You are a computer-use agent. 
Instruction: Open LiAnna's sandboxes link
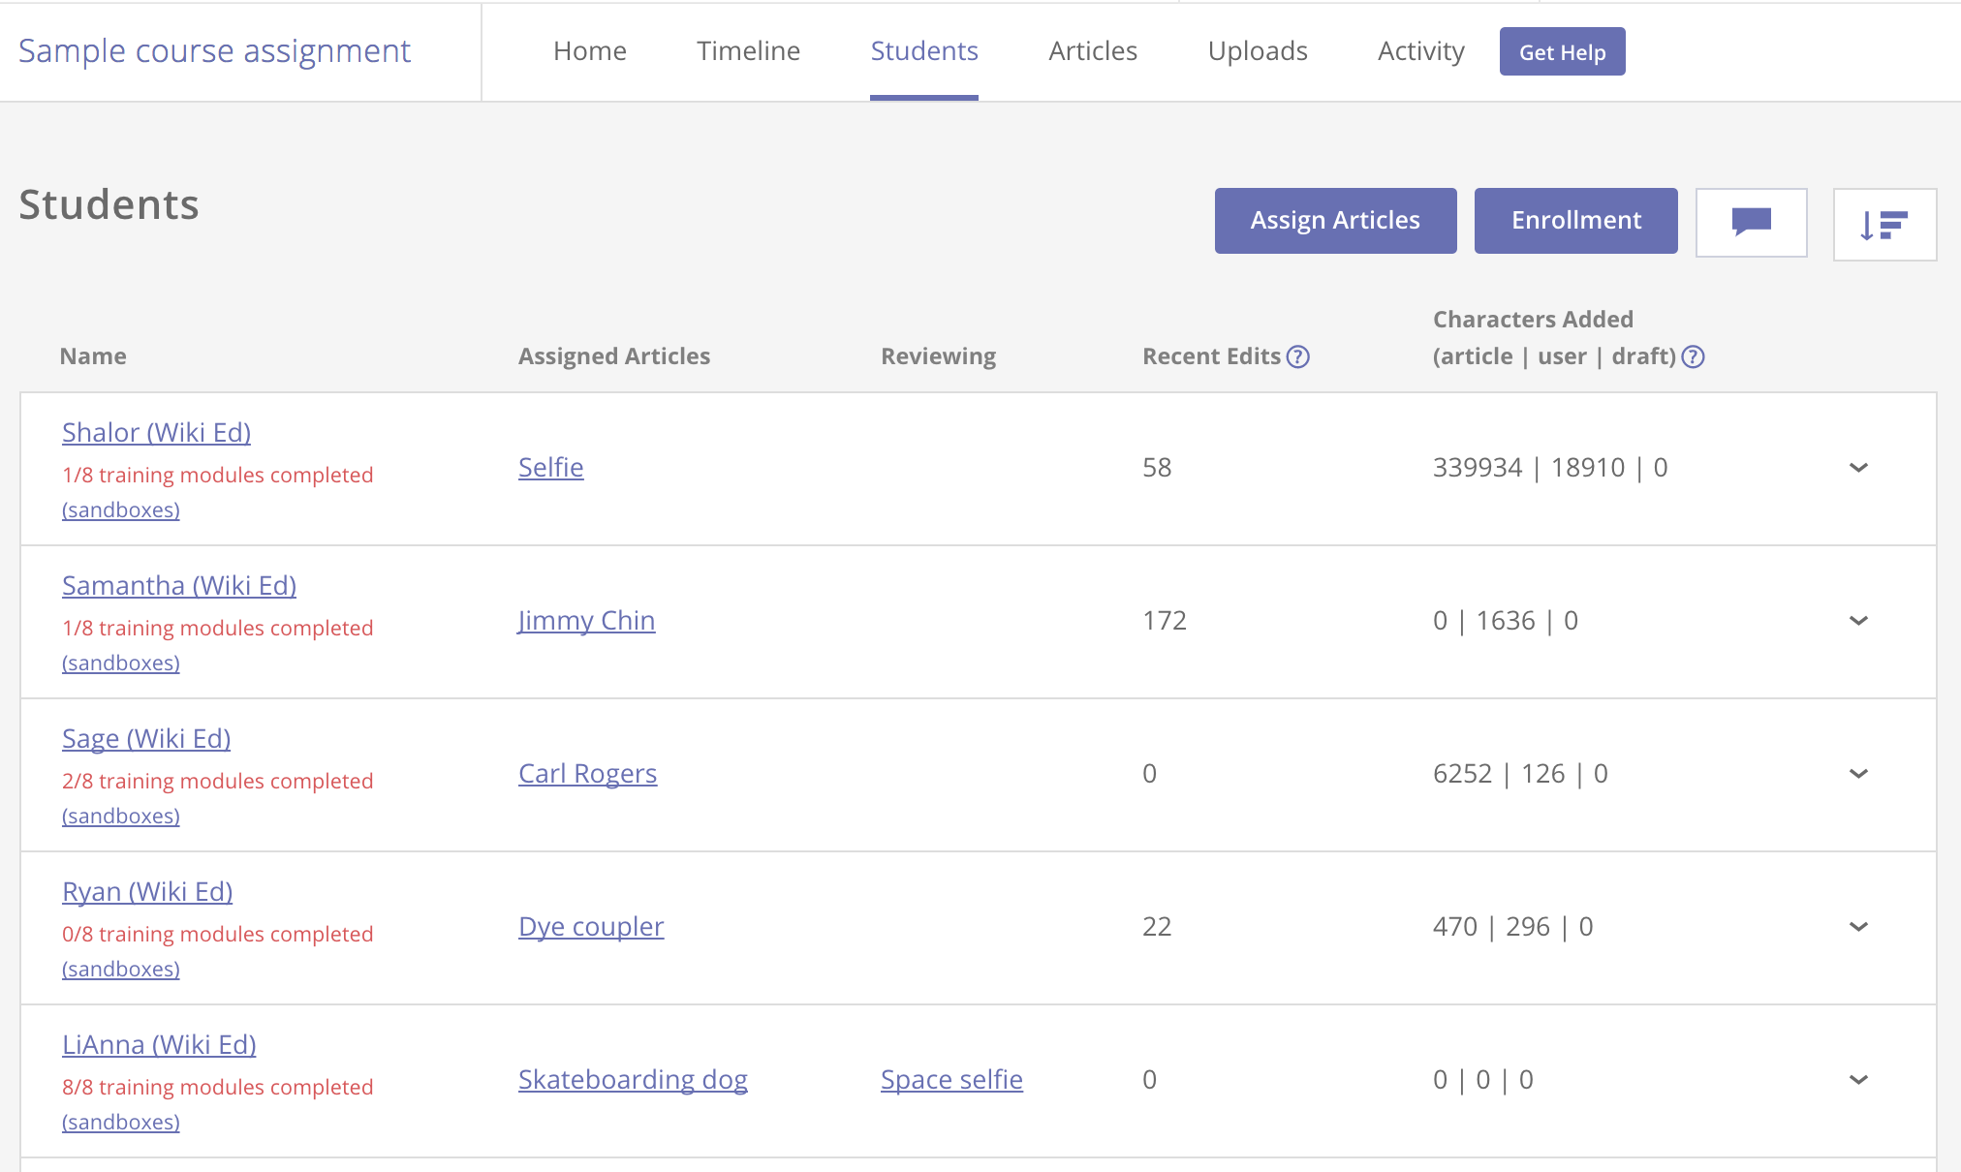[121, 1122]
